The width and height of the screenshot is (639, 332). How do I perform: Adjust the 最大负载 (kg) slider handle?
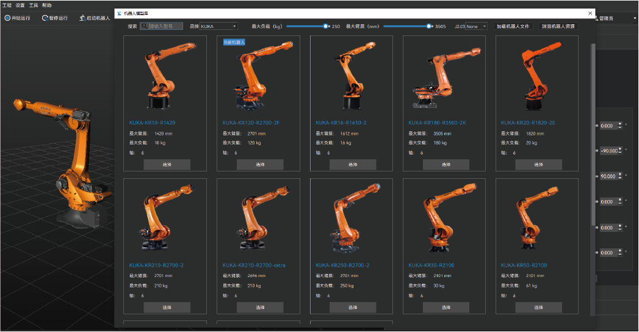pyautogui.click(x=326, y=26)
